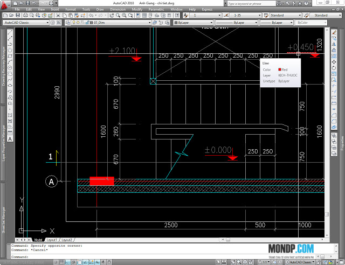Expand the 1-35 dimension style dropdown
Image resolution: width=345 pixels, height=265 pixels.
point(260,16)
